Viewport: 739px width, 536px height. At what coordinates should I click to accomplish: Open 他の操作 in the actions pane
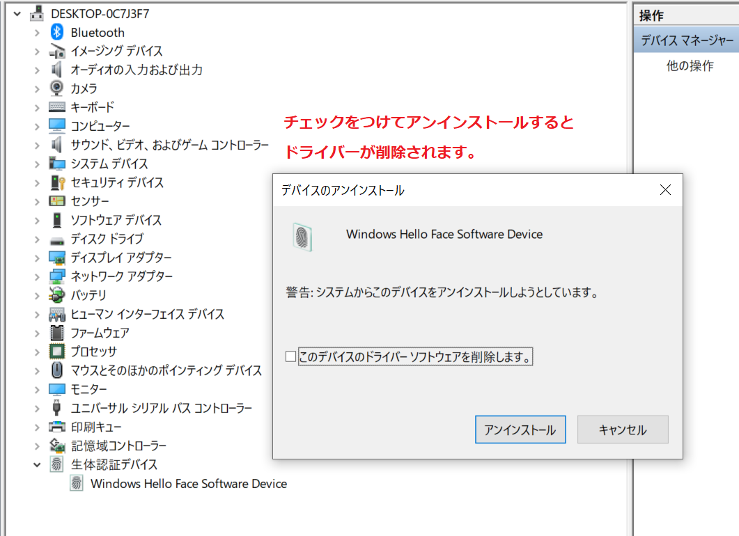[x=690, y=66]
